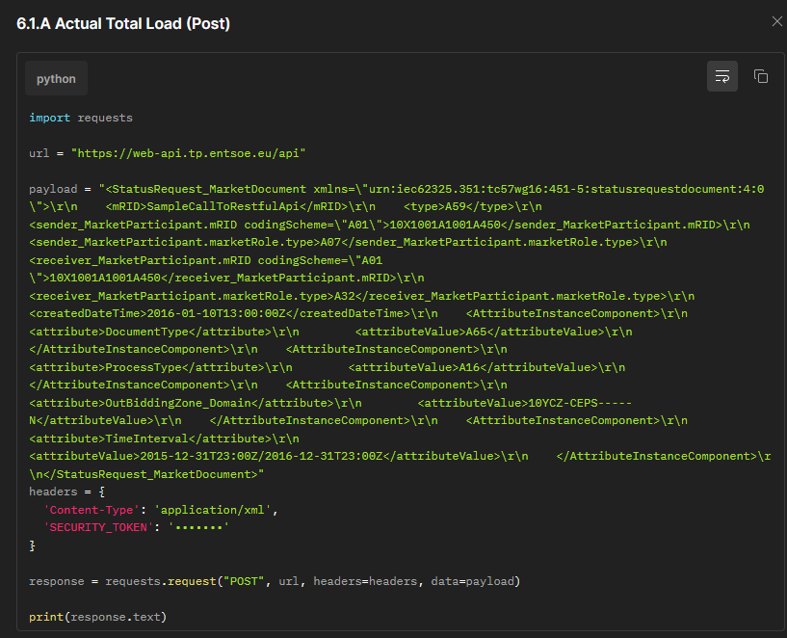The image size is (787, 638).
Task: Click the createdDateTime 2016-01-10T13:00:00Z value
Action: coord(216,314)
